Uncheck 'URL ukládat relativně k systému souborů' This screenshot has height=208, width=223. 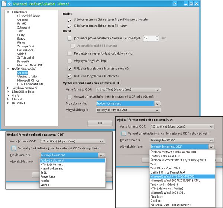(70, 69)
